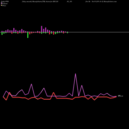Click the price value label at line end

tap(120, 96)
